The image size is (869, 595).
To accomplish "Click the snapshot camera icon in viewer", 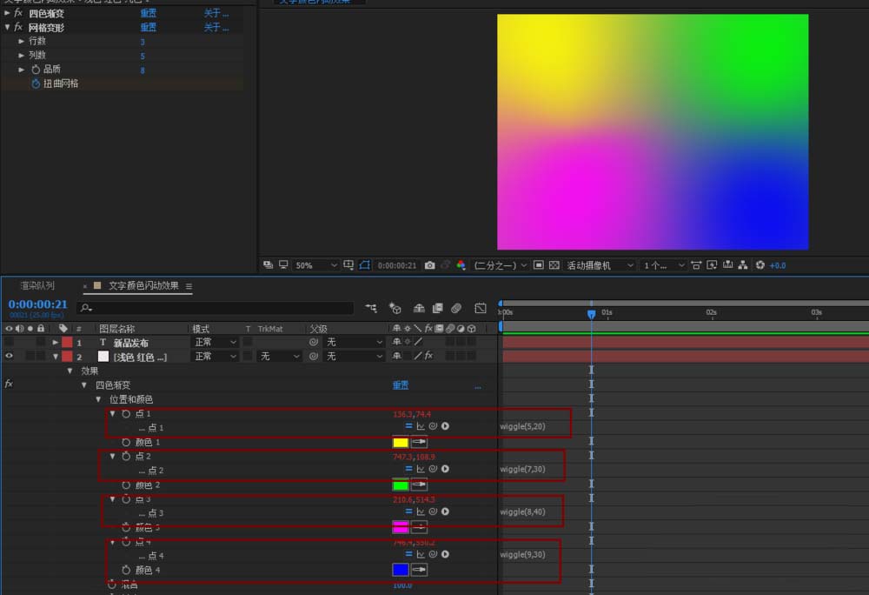I will click(429, 265).
